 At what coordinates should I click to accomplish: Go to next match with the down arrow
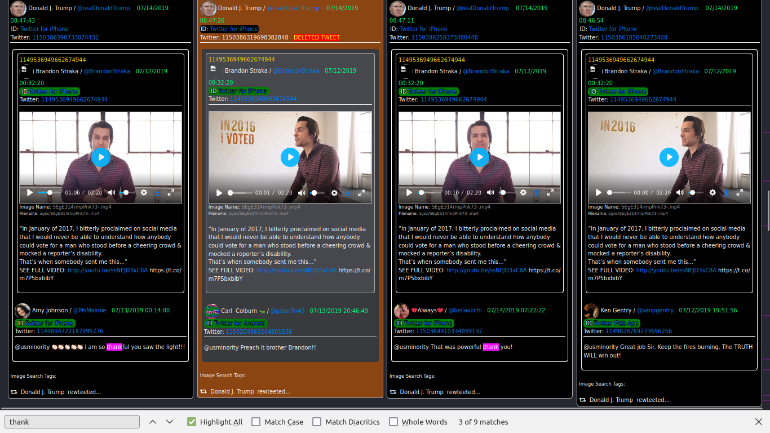click(x=170, y=422)
